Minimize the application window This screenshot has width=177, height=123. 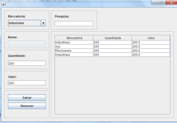click(x=155, y=2)
